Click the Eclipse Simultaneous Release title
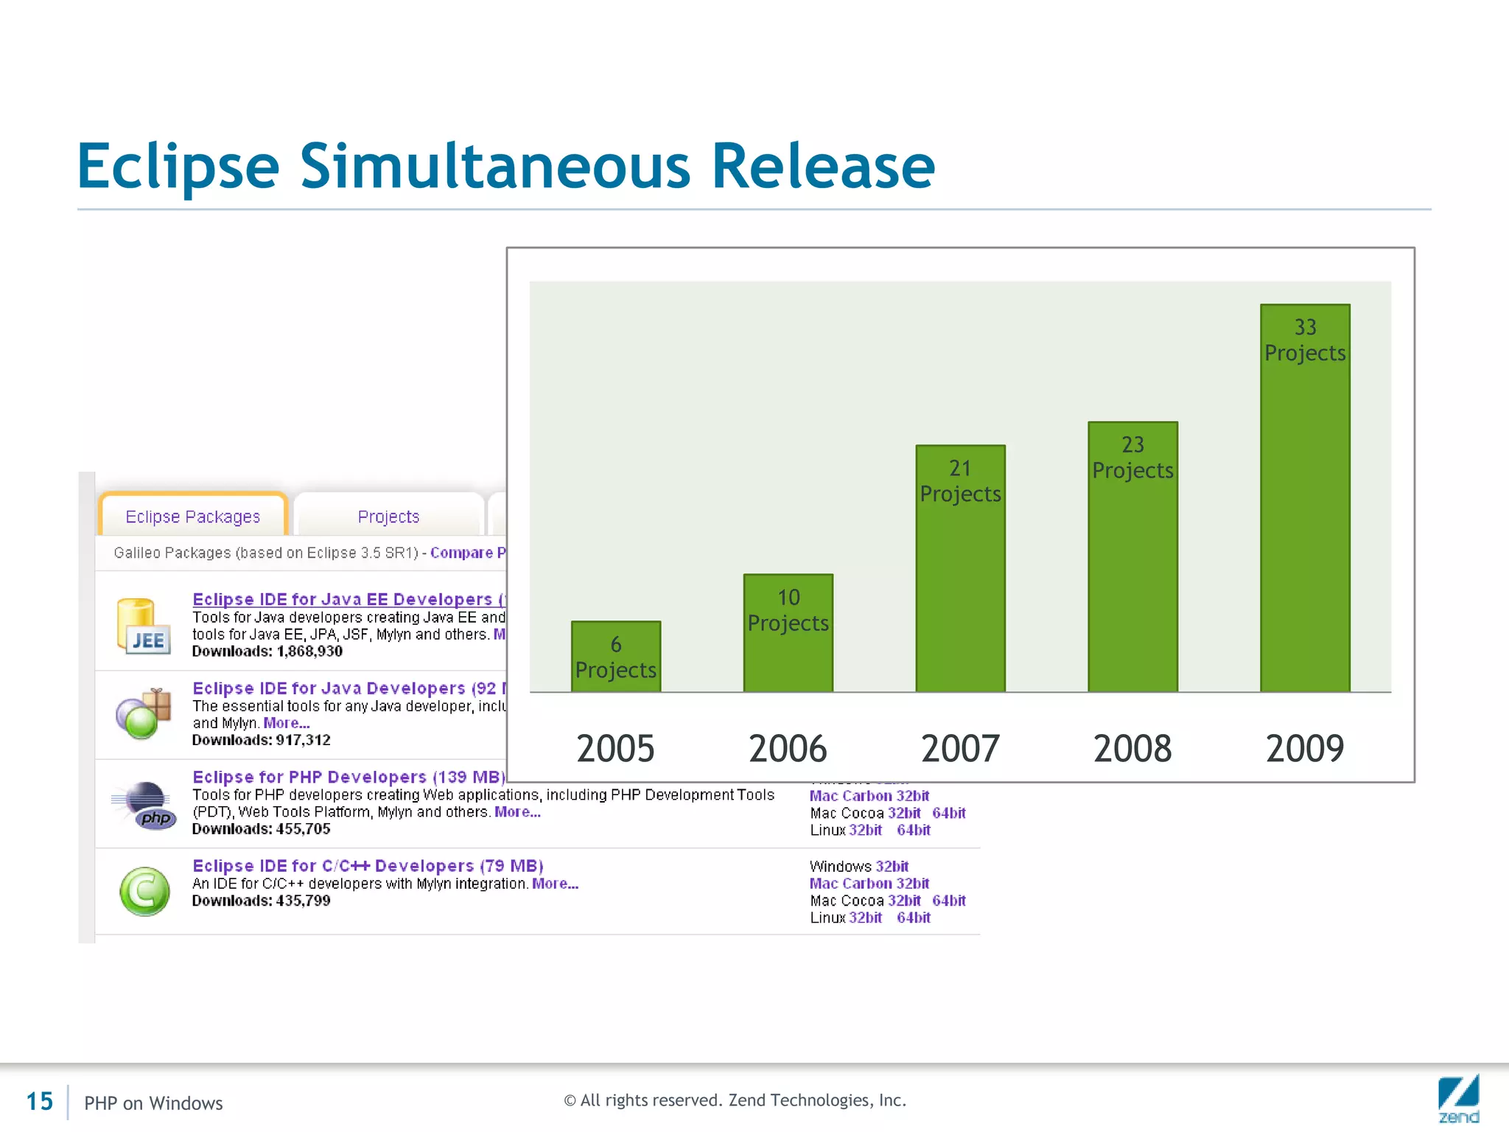 506,167
